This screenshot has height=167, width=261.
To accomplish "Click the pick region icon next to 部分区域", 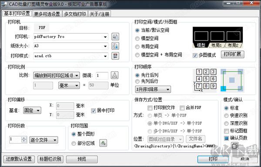I will pos(103,143).
